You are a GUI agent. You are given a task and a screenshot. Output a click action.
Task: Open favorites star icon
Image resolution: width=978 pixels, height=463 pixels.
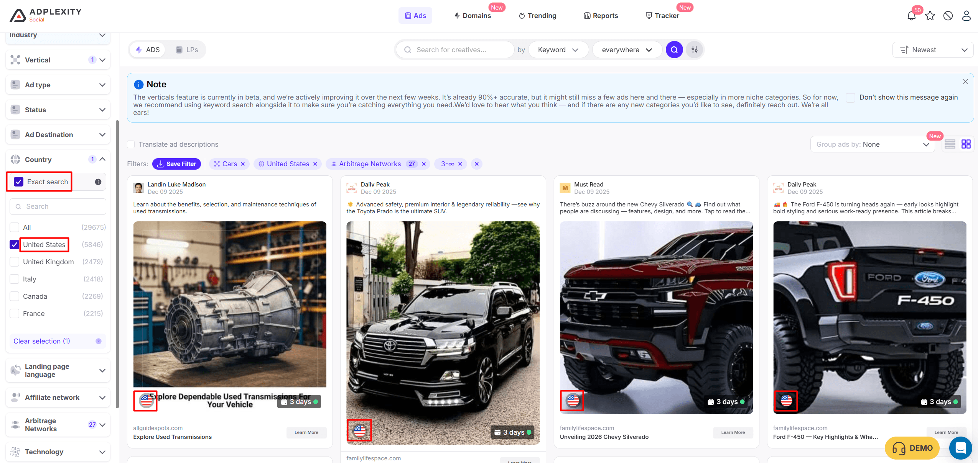pyautogui.click(x=930, y=16)
